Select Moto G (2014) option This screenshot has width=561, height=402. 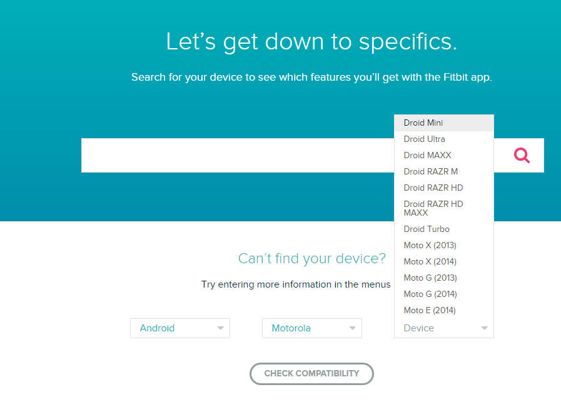click(444, 294)
